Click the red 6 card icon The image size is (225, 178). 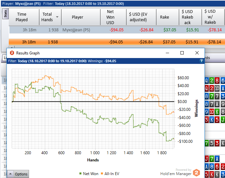(217, 167)
